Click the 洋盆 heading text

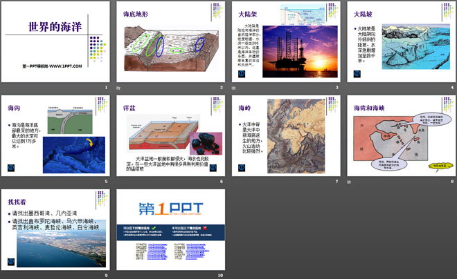point(129,108)
